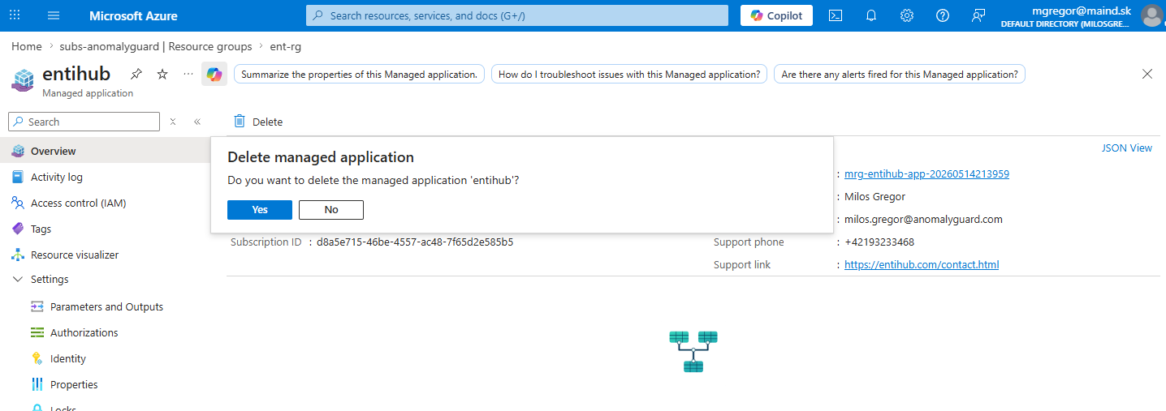Image resolution: width=1166 pixels, height=411 pixels.
Task: Click the Properties bars icon
Action: click(x=37, y=384)
